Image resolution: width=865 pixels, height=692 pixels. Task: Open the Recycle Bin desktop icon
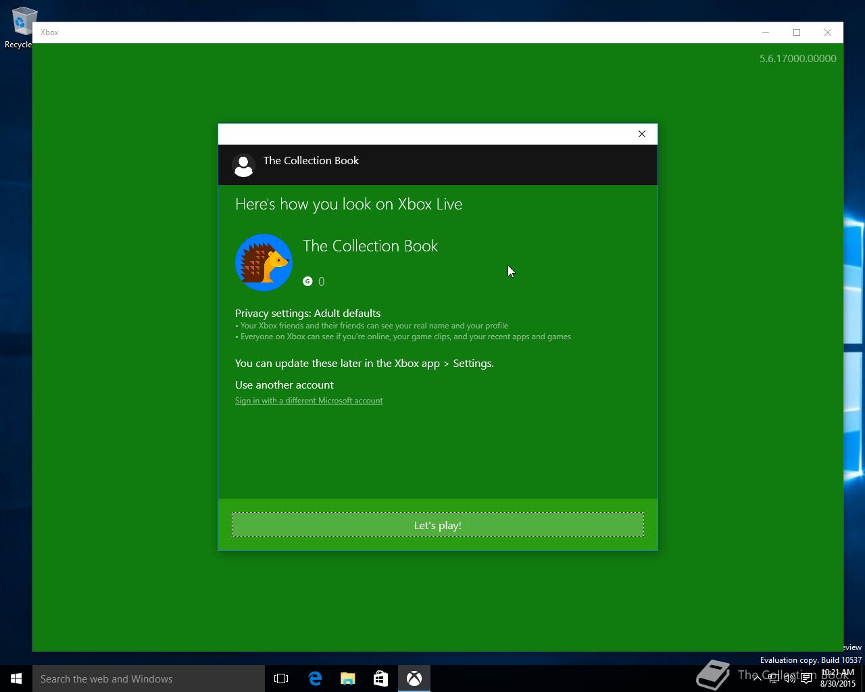click(x=20, y=28)
